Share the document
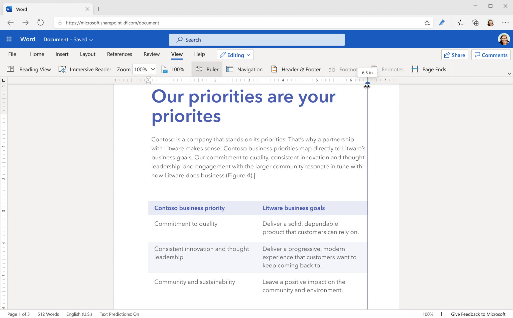This screenshot has width=513, height=318. point(454,55)
